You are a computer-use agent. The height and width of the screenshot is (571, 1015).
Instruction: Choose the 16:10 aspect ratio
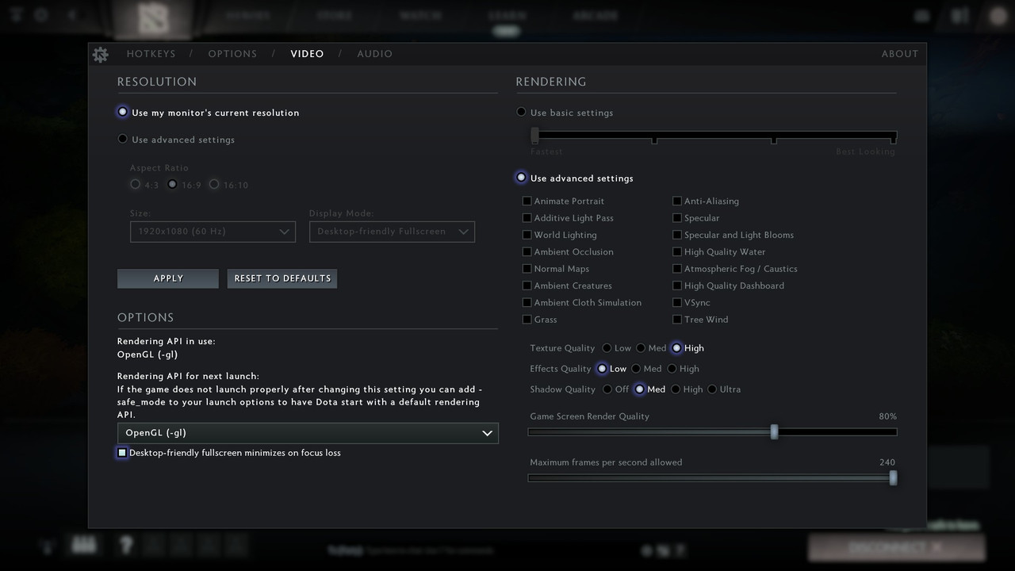pos(229,185)
